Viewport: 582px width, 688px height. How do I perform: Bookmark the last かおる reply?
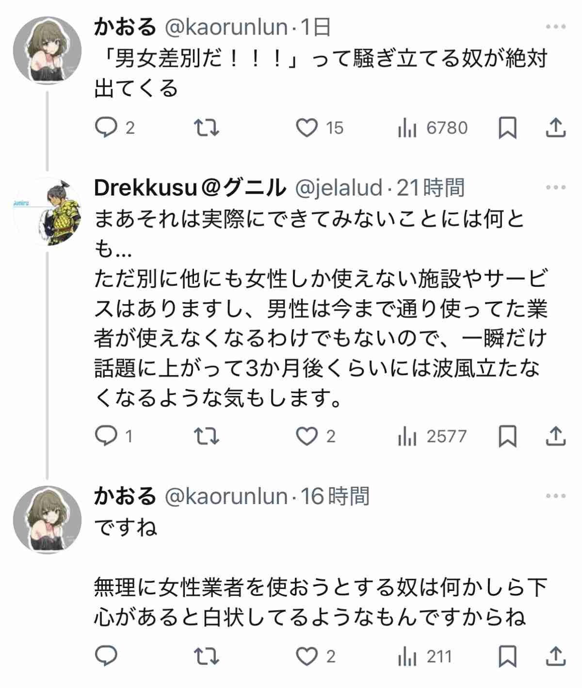click(508, 656)
